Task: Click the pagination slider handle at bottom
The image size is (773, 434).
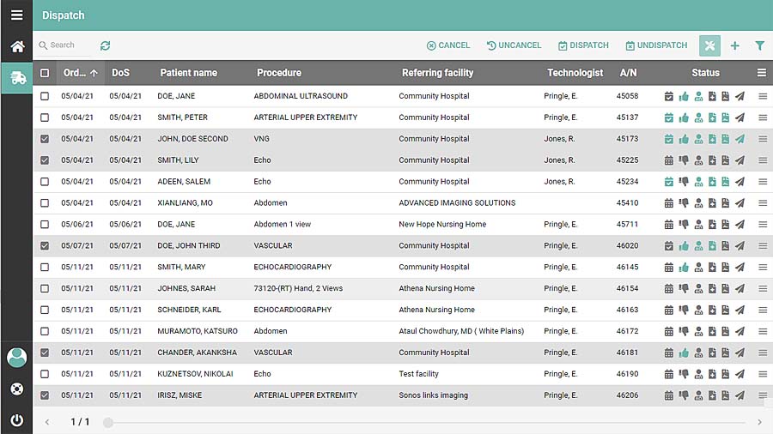Action: (x=108, y=422)
